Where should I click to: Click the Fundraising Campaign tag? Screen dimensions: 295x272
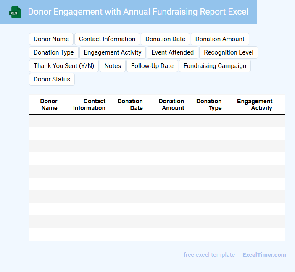pos(215,66)
